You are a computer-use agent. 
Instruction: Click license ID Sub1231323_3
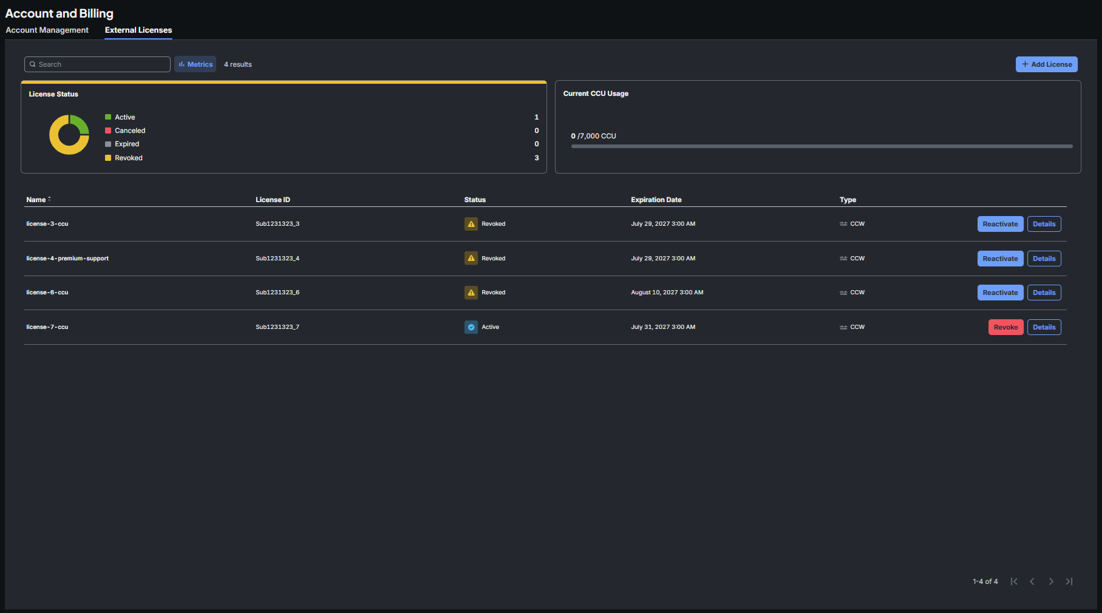[277, 224]
